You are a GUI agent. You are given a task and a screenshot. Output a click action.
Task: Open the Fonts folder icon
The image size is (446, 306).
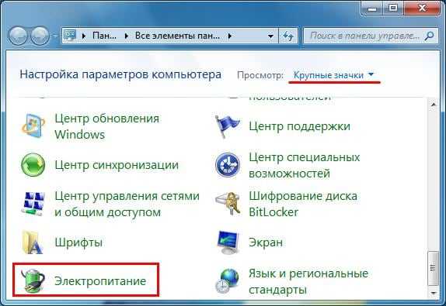(x=33, y=242)
